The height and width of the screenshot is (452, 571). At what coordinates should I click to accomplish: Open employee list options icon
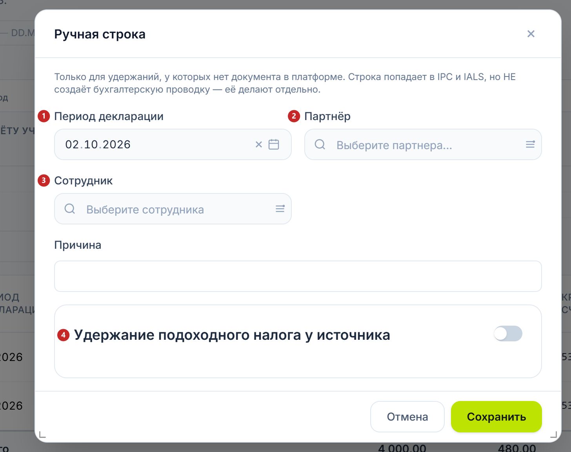coord(280,209)
